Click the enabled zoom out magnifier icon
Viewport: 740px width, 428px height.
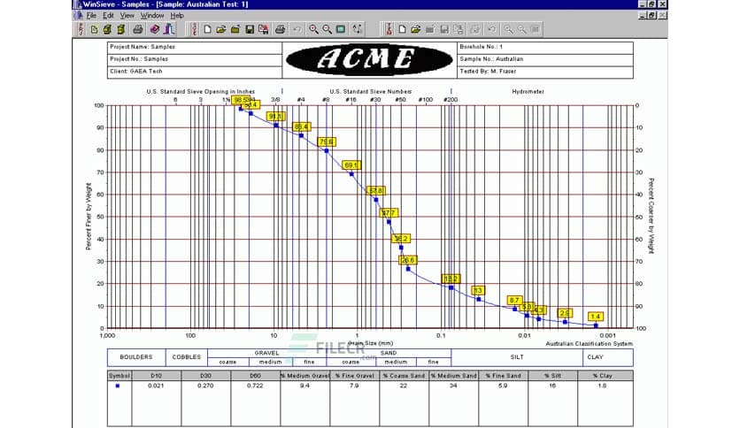tap(327, 29)
